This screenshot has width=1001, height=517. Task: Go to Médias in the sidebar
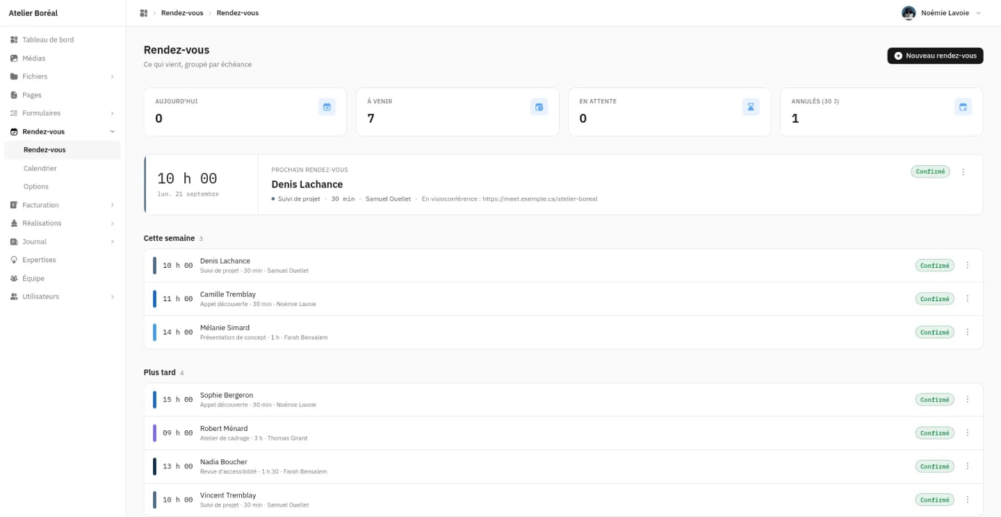click(x=63, y=58)
